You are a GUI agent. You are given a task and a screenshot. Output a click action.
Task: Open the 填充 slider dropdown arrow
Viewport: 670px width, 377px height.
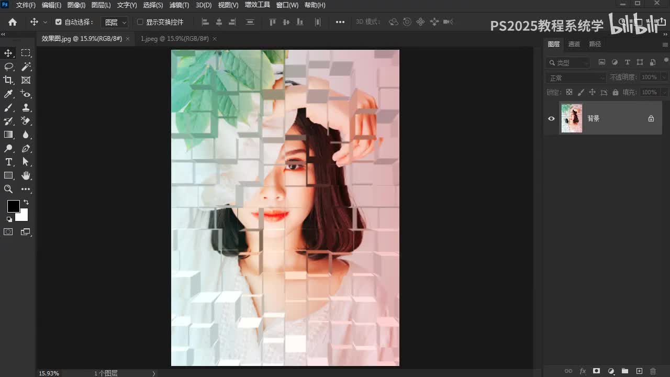tap(664, 92)
